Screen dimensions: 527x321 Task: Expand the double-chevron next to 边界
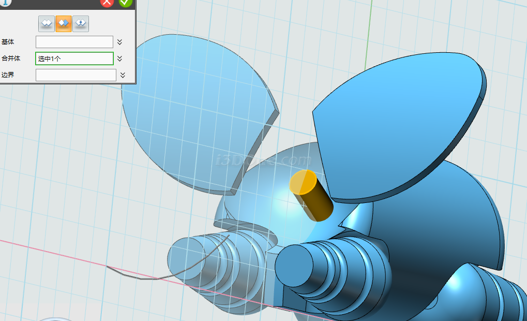click(123, 75)
